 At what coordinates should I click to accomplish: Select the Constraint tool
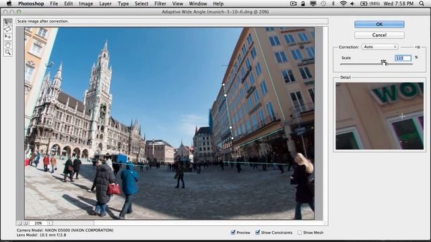tap(7, 22)
